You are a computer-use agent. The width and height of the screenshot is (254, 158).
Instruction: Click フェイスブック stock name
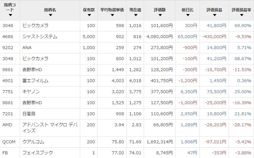(37, 152)
